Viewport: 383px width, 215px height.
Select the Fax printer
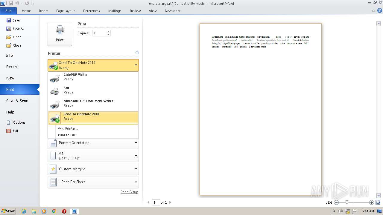tap(93, 92)
